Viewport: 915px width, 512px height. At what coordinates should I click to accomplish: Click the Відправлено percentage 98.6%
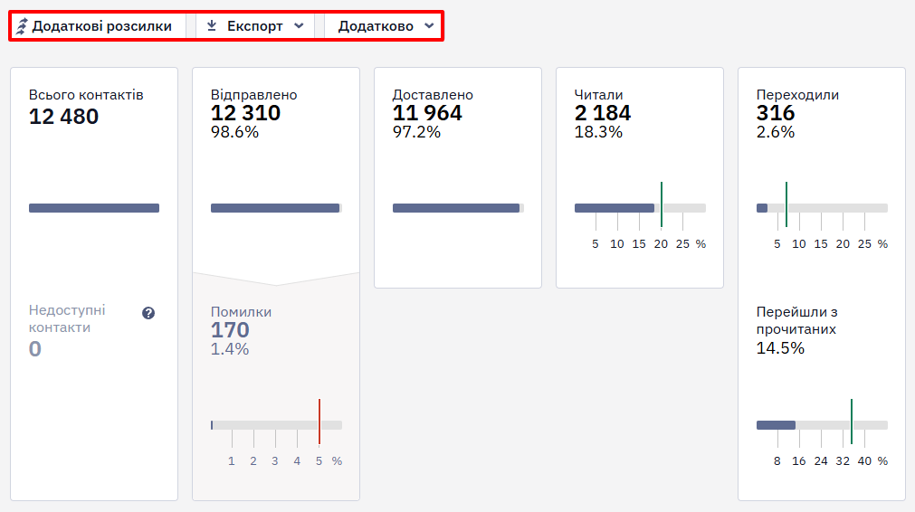point(234,132)
